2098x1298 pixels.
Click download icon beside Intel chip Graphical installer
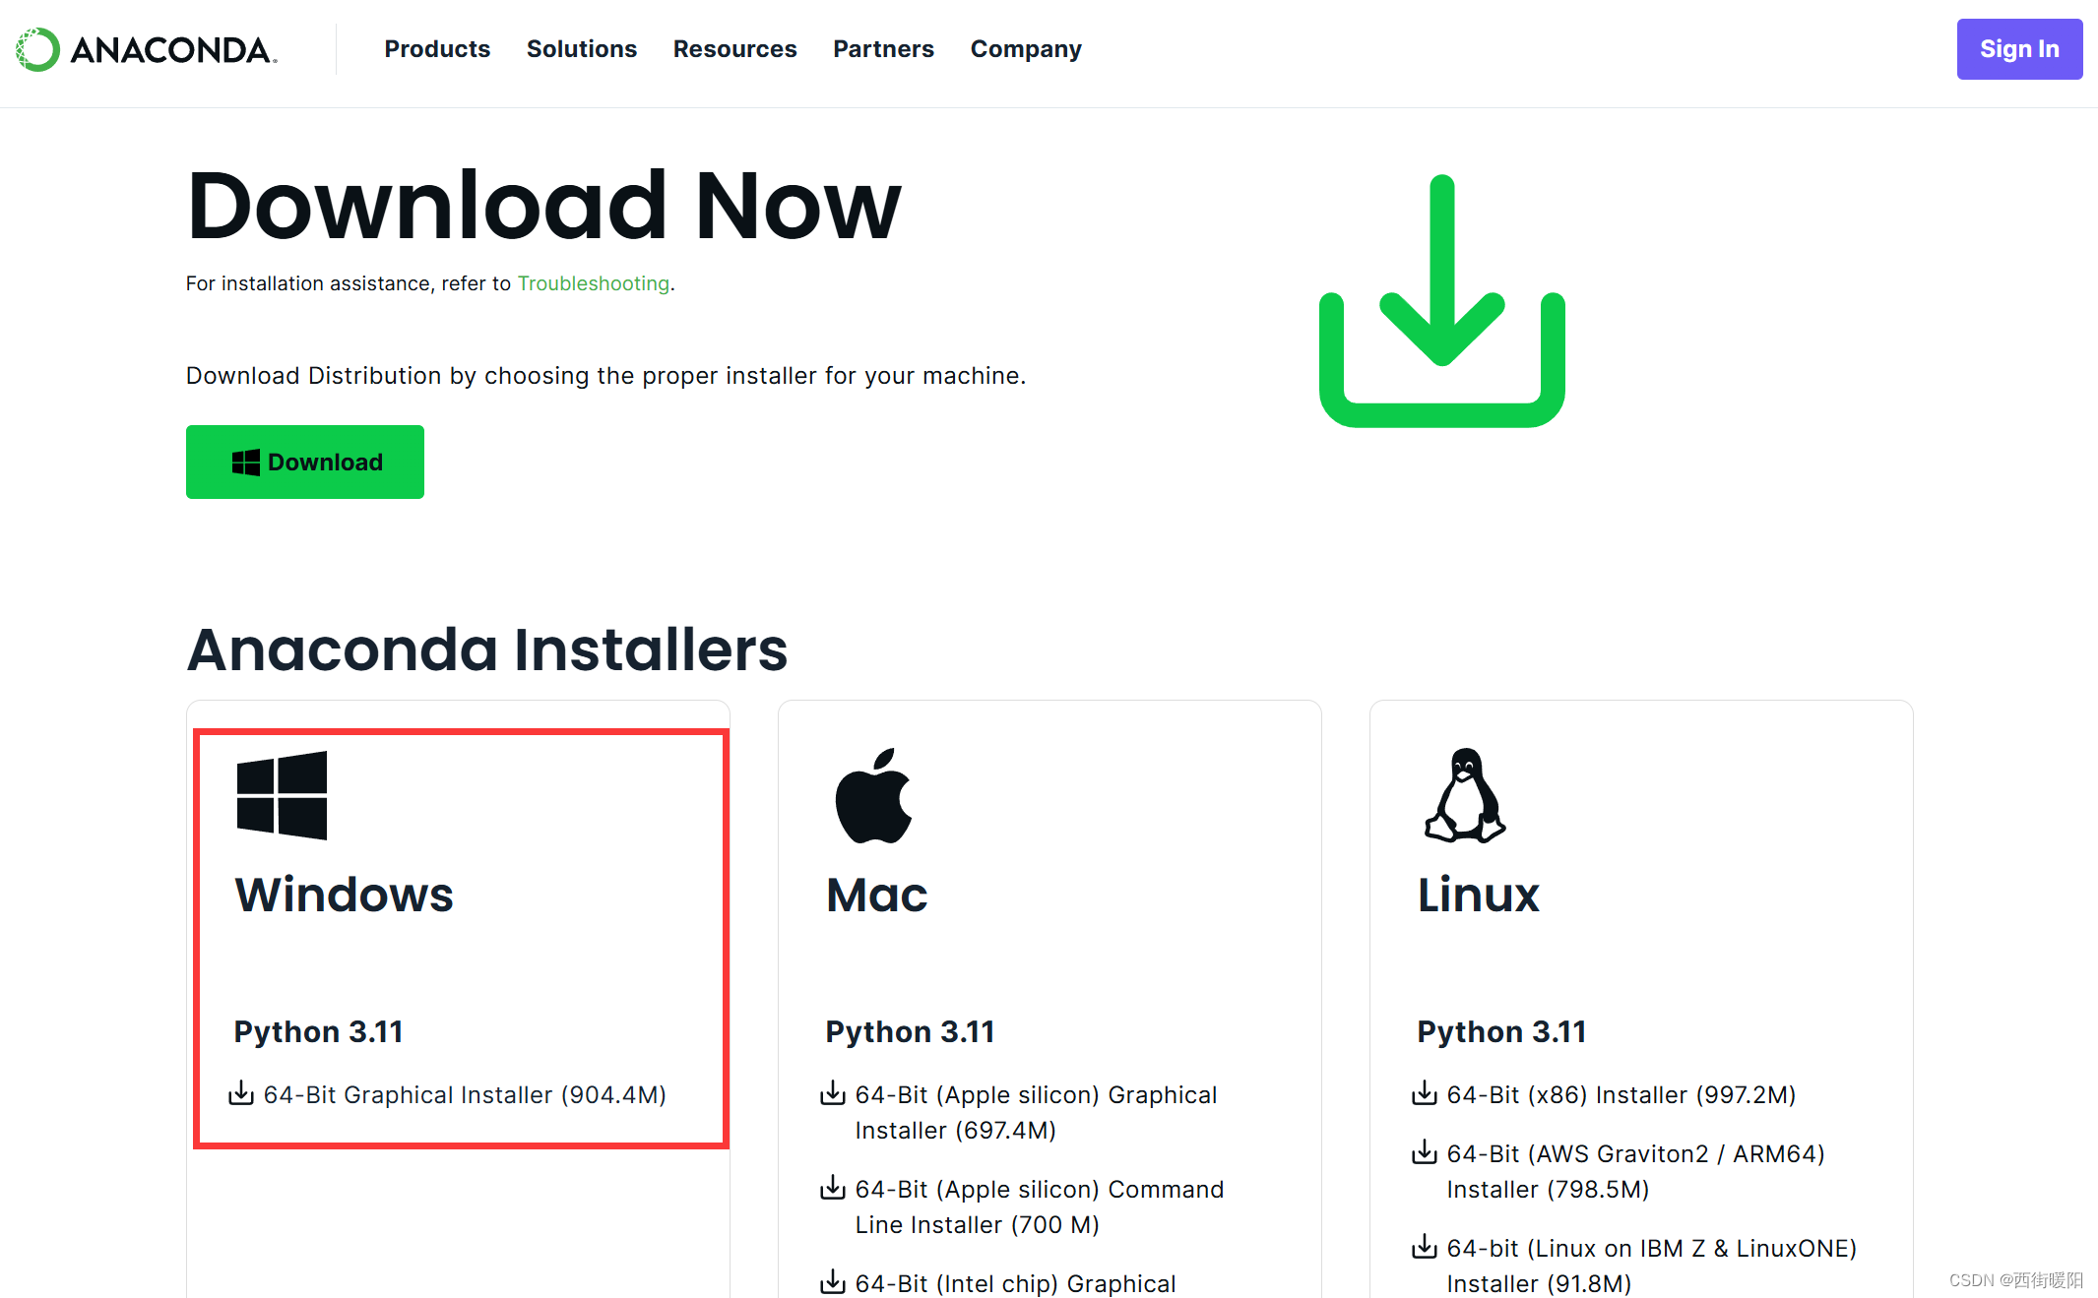pos(833,1282)
